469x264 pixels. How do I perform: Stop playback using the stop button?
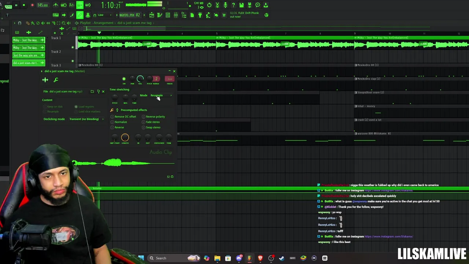tap(24, 5)
